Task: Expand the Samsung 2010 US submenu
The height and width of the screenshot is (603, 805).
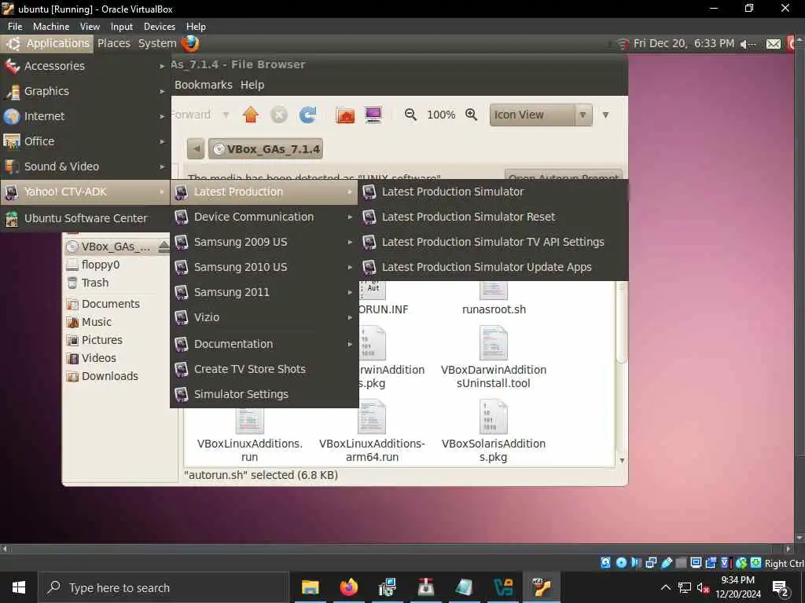Action: point(264,267)
